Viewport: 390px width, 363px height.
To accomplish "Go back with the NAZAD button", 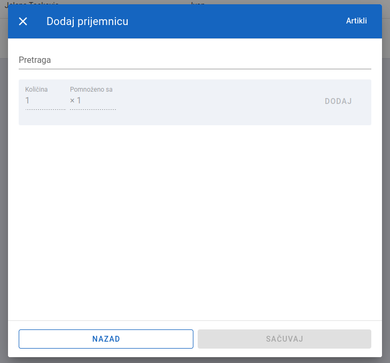I will (x=106, y=338).
